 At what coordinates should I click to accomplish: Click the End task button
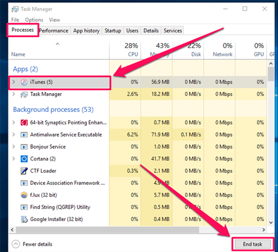[x=253, y=244]
